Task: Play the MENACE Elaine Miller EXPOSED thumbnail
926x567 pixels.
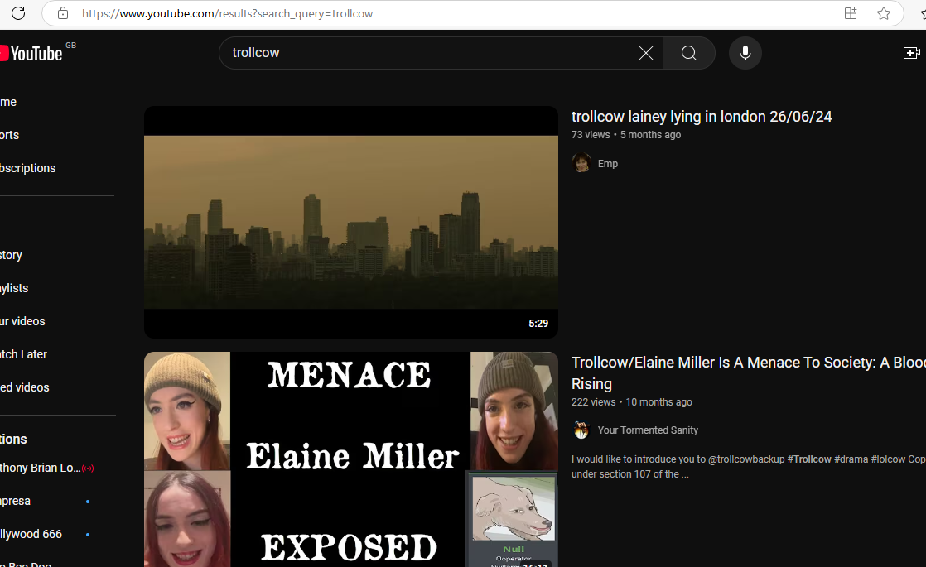Action: point(351,459)
